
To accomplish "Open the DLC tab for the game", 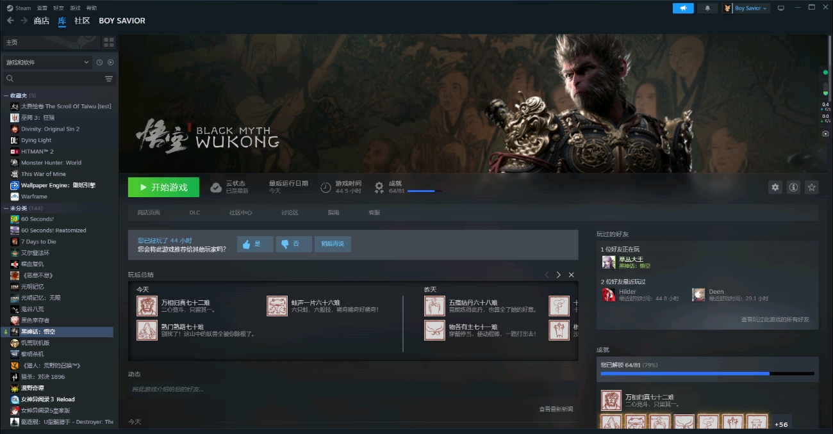I will pyautogui.click(x=195, y=213).
